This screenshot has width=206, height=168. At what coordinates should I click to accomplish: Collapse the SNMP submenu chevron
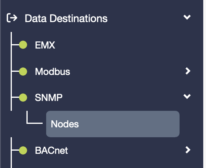coord(187,97)
